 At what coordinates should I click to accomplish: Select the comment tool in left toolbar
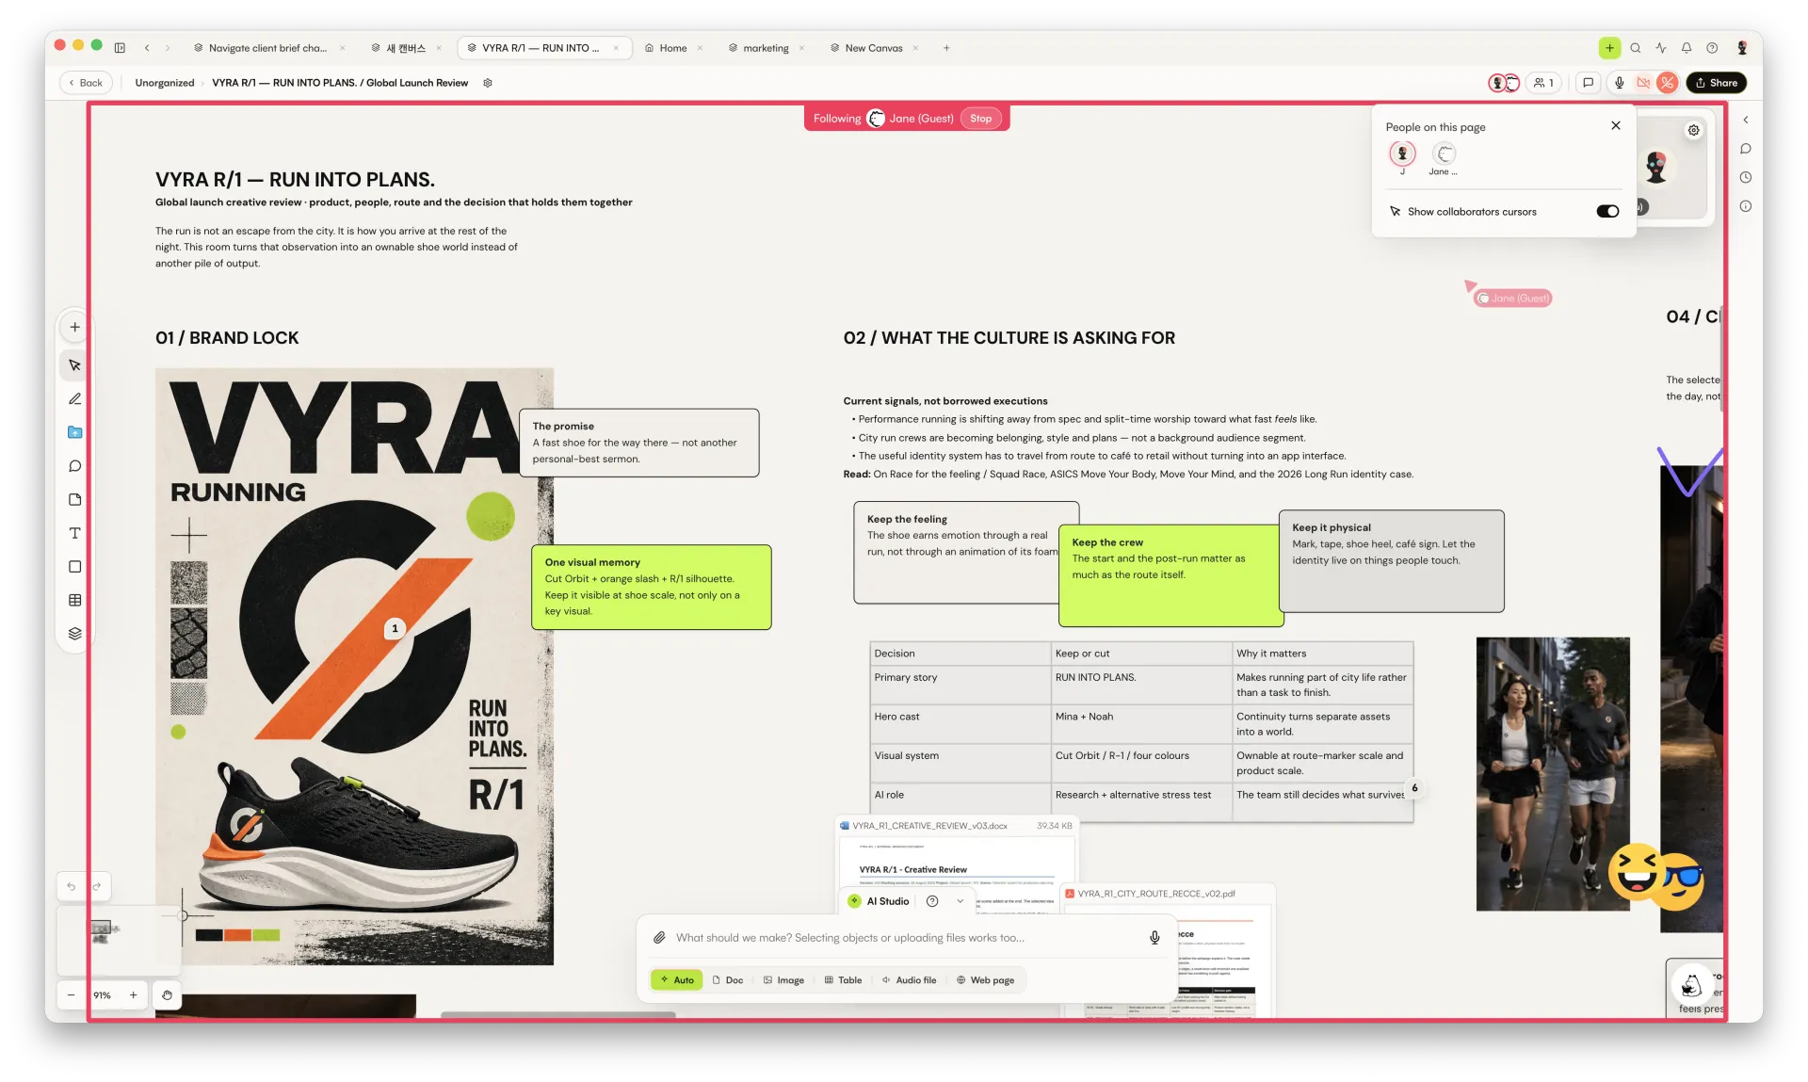click(x=74, y=466)
